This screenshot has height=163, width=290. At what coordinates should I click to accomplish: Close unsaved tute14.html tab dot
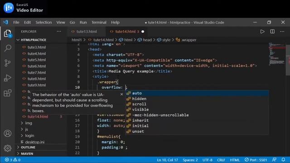(x=143, y=32)
